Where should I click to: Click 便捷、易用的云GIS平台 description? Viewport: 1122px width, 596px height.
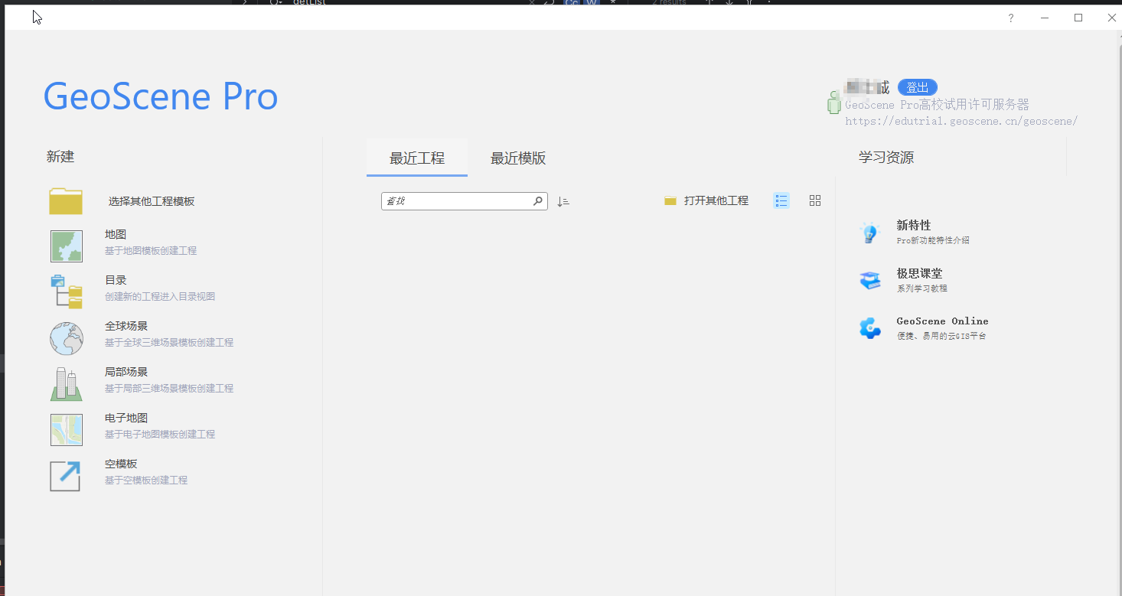[941, 336]
